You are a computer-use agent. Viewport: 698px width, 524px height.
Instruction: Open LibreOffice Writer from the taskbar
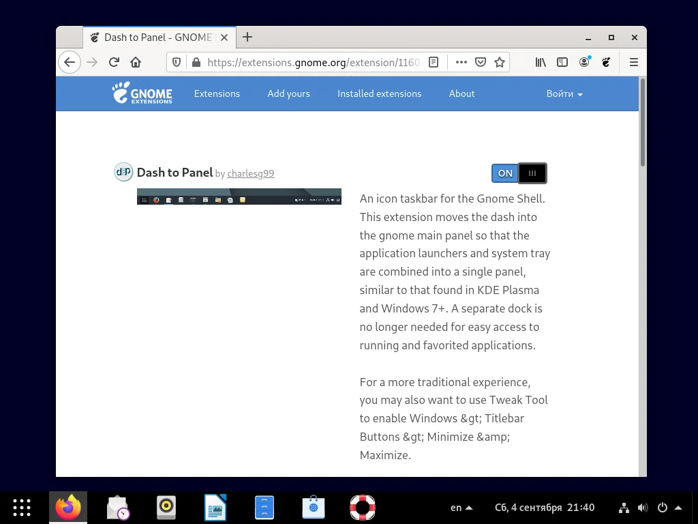coord(215,507)
